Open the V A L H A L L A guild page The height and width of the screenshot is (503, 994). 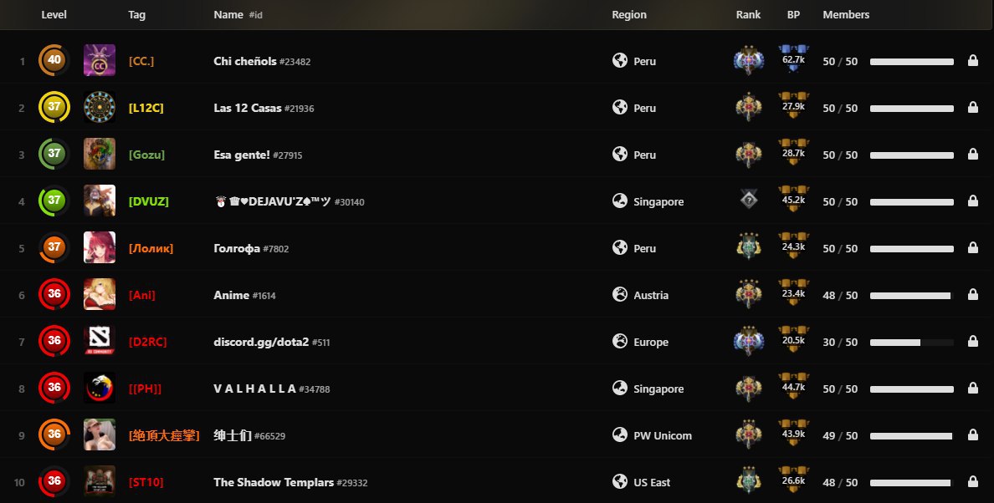click(x=255, y=389)
